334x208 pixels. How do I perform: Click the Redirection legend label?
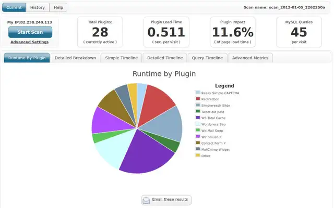pos(210,99)
